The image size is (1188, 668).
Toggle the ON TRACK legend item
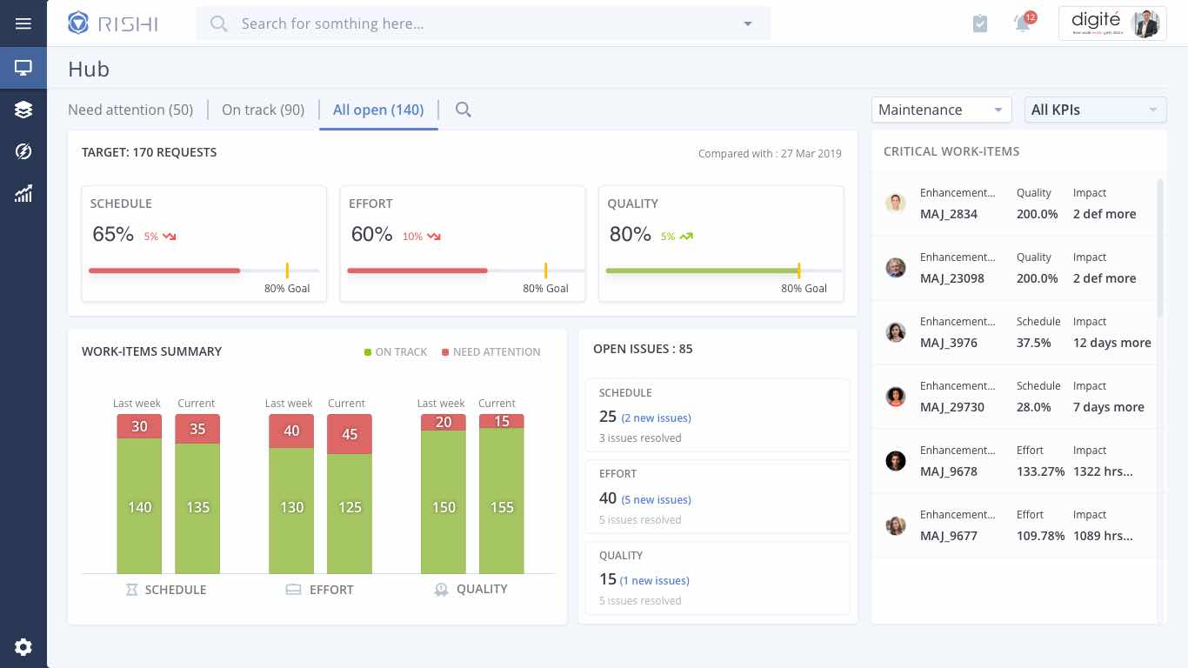pos(396,352)
